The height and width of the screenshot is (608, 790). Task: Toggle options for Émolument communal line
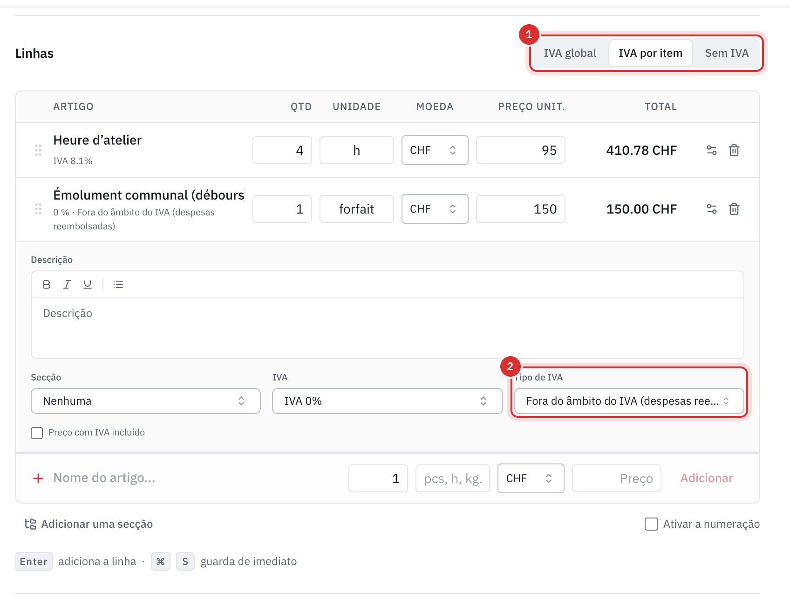[712, 209]
